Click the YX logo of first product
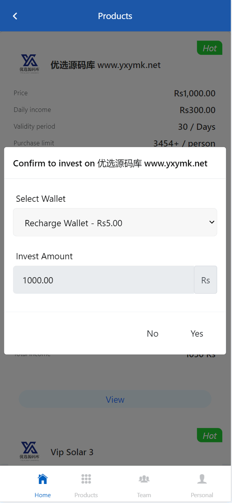This screenshot has height=503, width=232. click(29, 63)
